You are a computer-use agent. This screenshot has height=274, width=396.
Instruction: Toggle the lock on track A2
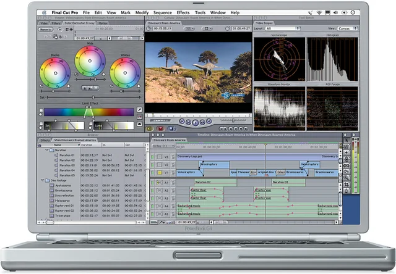pyautogui.click(x=173, y=191)
